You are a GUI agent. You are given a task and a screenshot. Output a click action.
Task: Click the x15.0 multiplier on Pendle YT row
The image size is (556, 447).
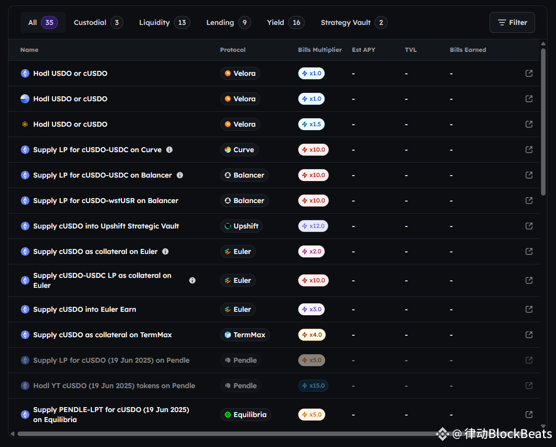click(x=313, y=385)
